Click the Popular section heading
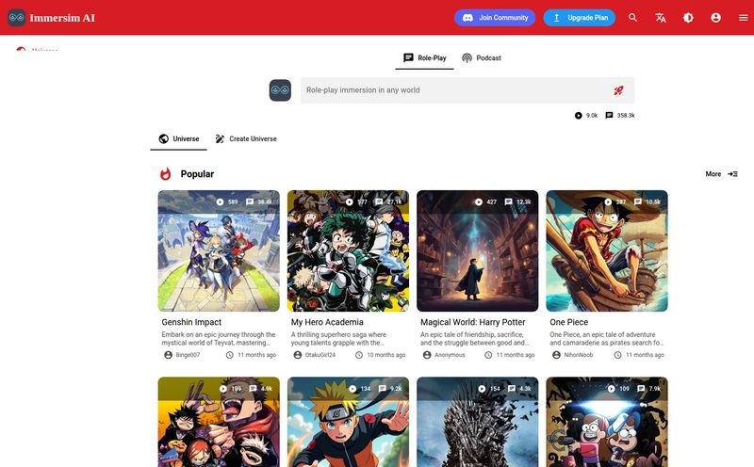This screenshot has width=754, height=467. point(197,174)
